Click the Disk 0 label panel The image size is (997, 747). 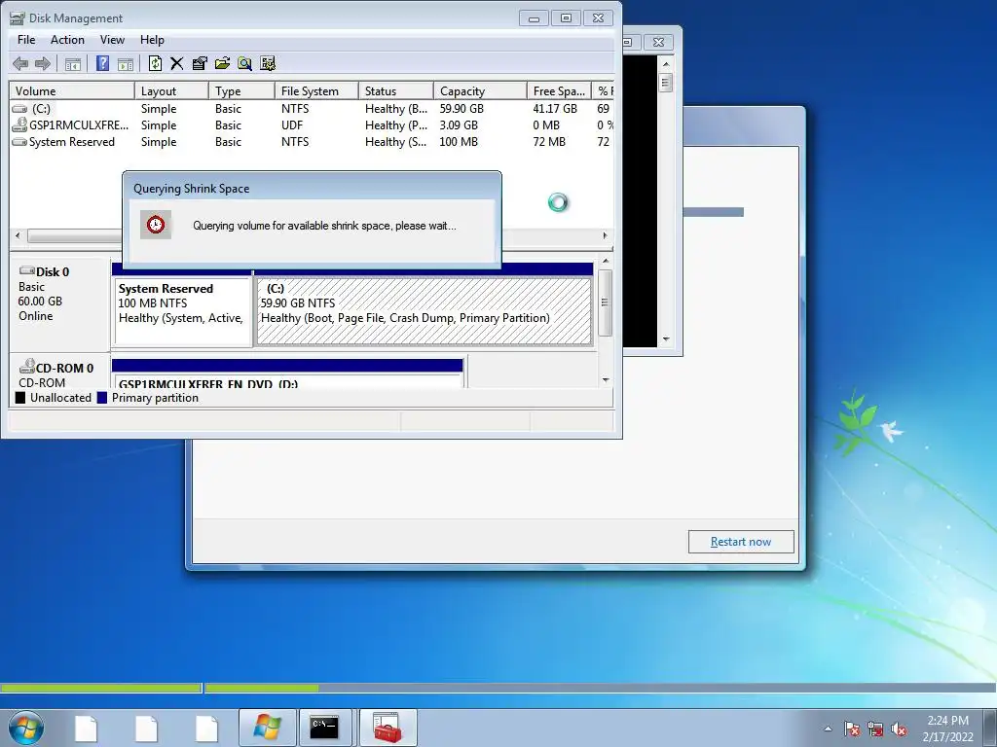point(59,303)
